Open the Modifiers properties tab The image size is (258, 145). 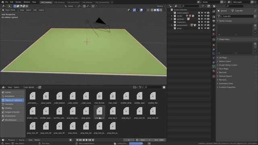[214, 49]
